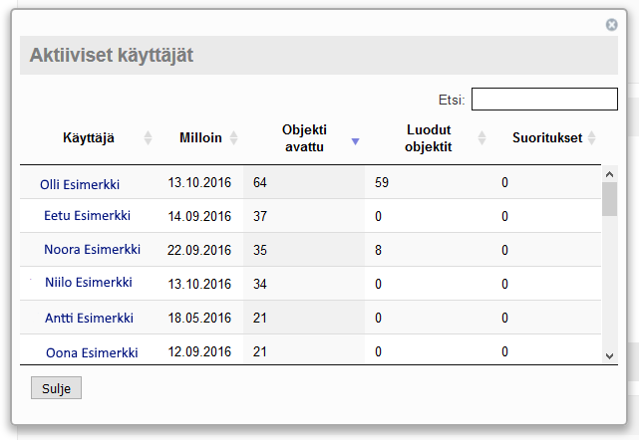
Task: Open Niilo Esimerkki user link
Action: [89, 282]
